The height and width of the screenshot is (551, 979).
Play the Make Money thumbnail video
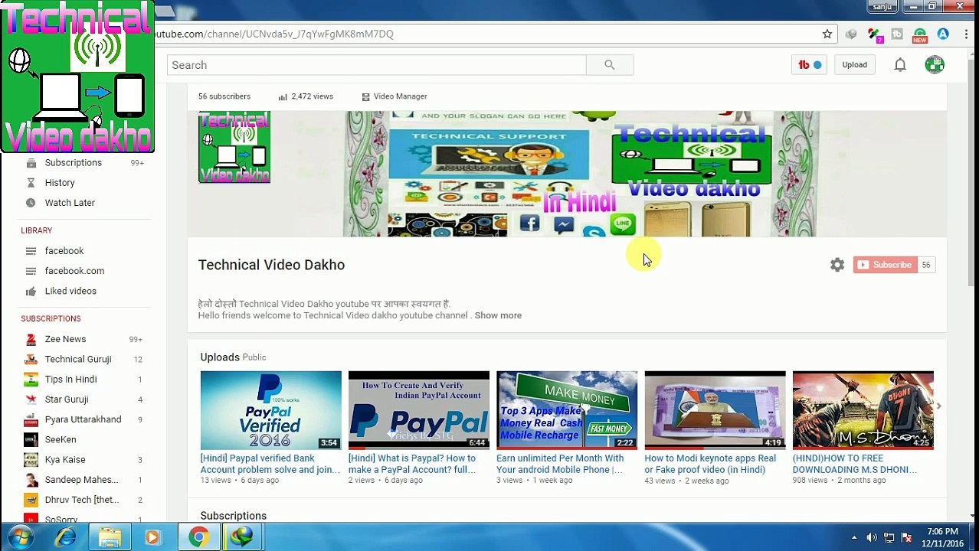point(567,410)
